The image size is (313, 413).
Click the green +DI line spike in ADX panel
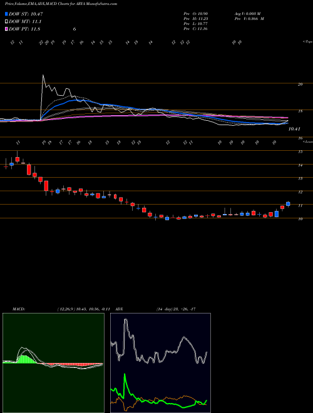click(125, 375)
